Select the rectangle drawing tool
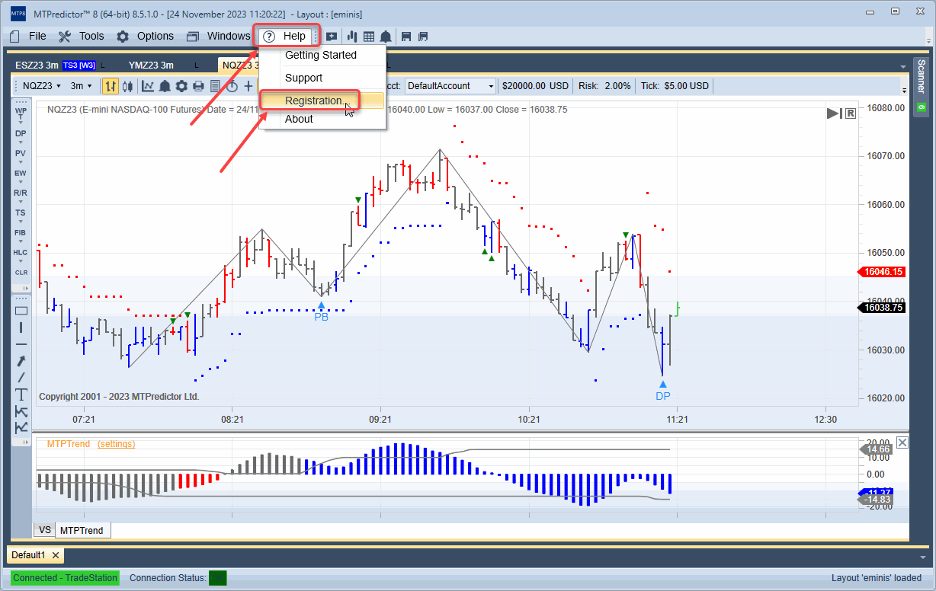The height and width of the screenshot is (591, 936). (x=21, y=310)
